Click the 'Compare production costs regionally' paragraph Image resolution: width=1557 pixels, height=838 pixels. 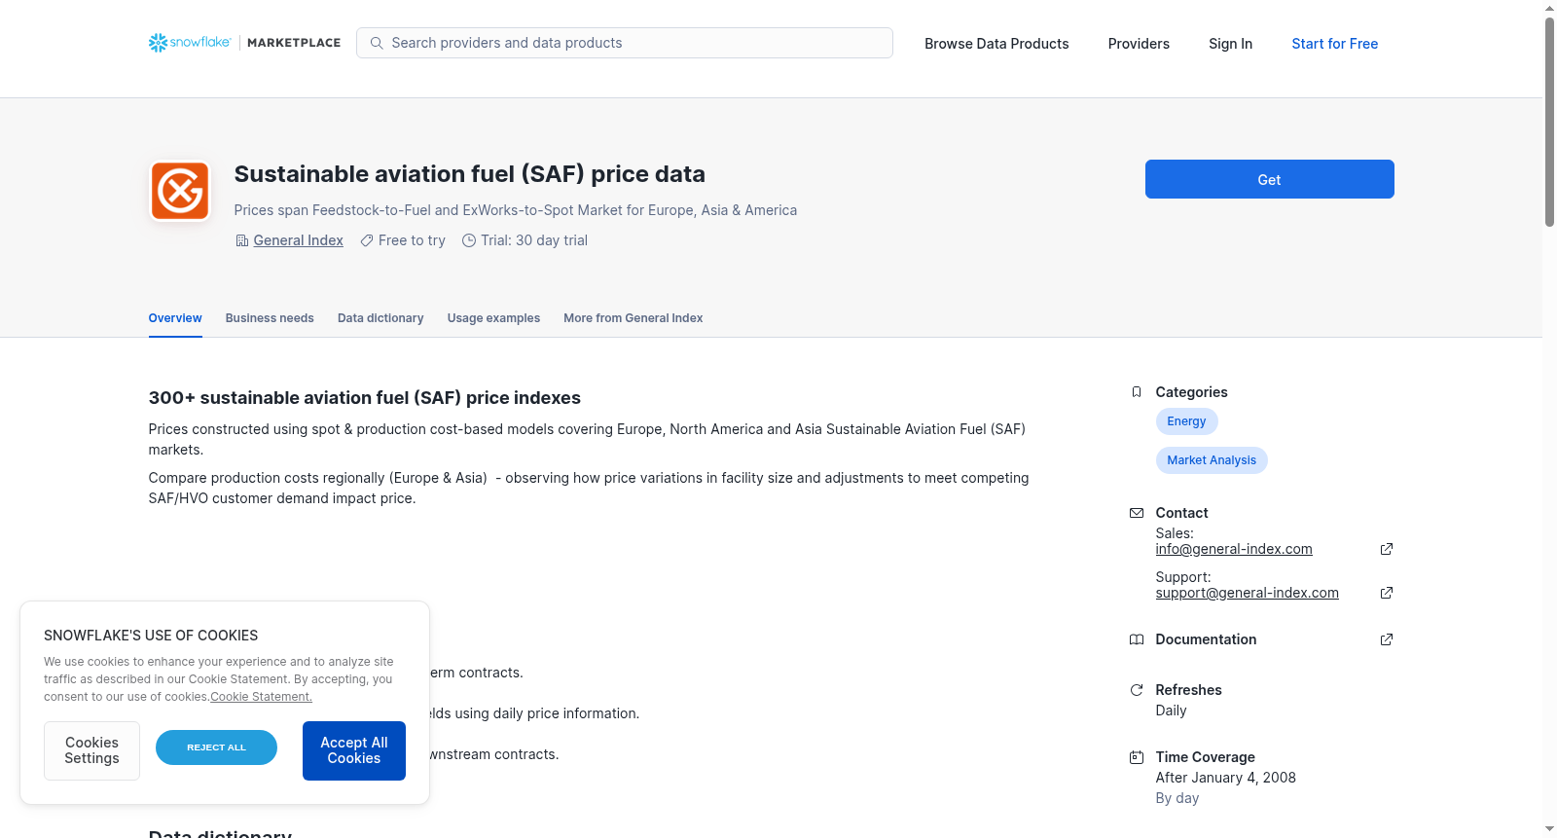coord(589,489)
